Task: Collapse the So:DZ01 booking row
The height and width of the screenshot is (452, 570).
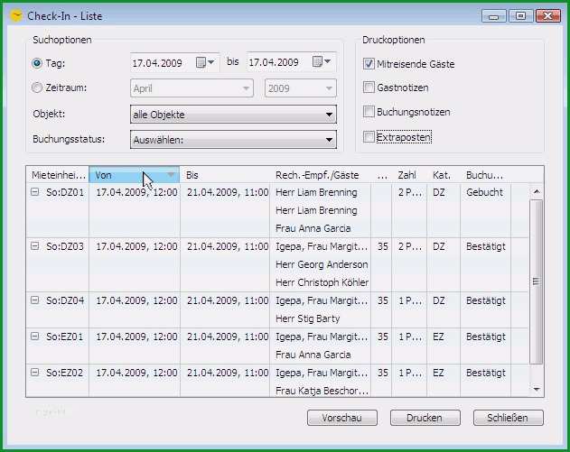Action: tap(35, 191)
